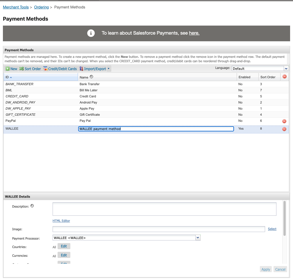
Task: Open the Sort Order tool
Action: tap(30, 69)
